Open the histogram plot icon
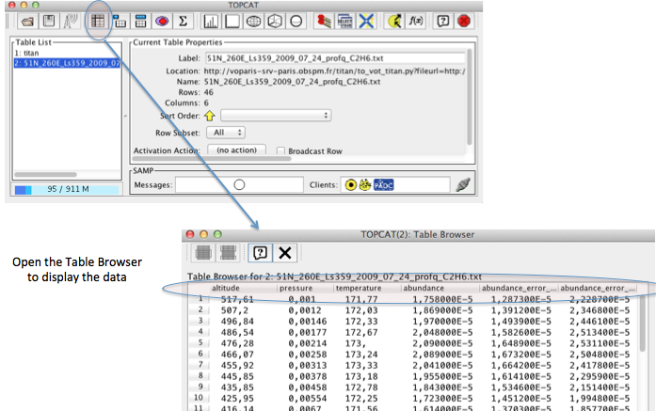The height and width of the screenshot is (411, 656). (211, 22)
